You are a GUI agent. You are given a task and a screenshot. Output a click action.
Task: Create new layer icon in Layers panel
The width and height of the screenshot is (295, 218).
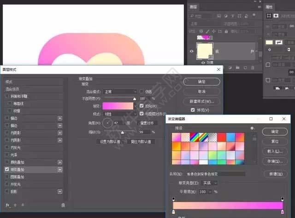pos(245,68)
